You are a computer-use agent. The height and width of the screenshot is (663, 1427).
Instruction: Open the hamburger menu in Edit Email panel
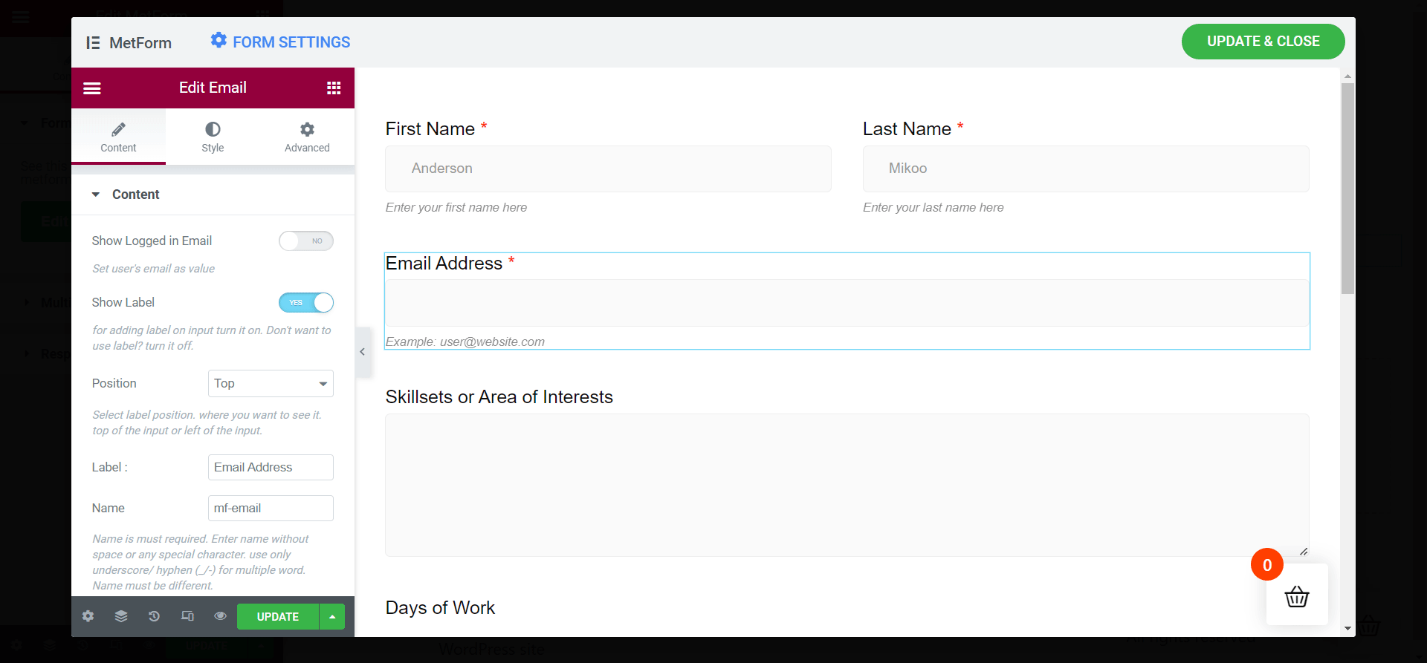point(92,88)
